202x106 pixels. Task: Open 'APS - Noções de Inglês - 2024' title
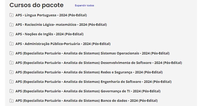[49, 34]
